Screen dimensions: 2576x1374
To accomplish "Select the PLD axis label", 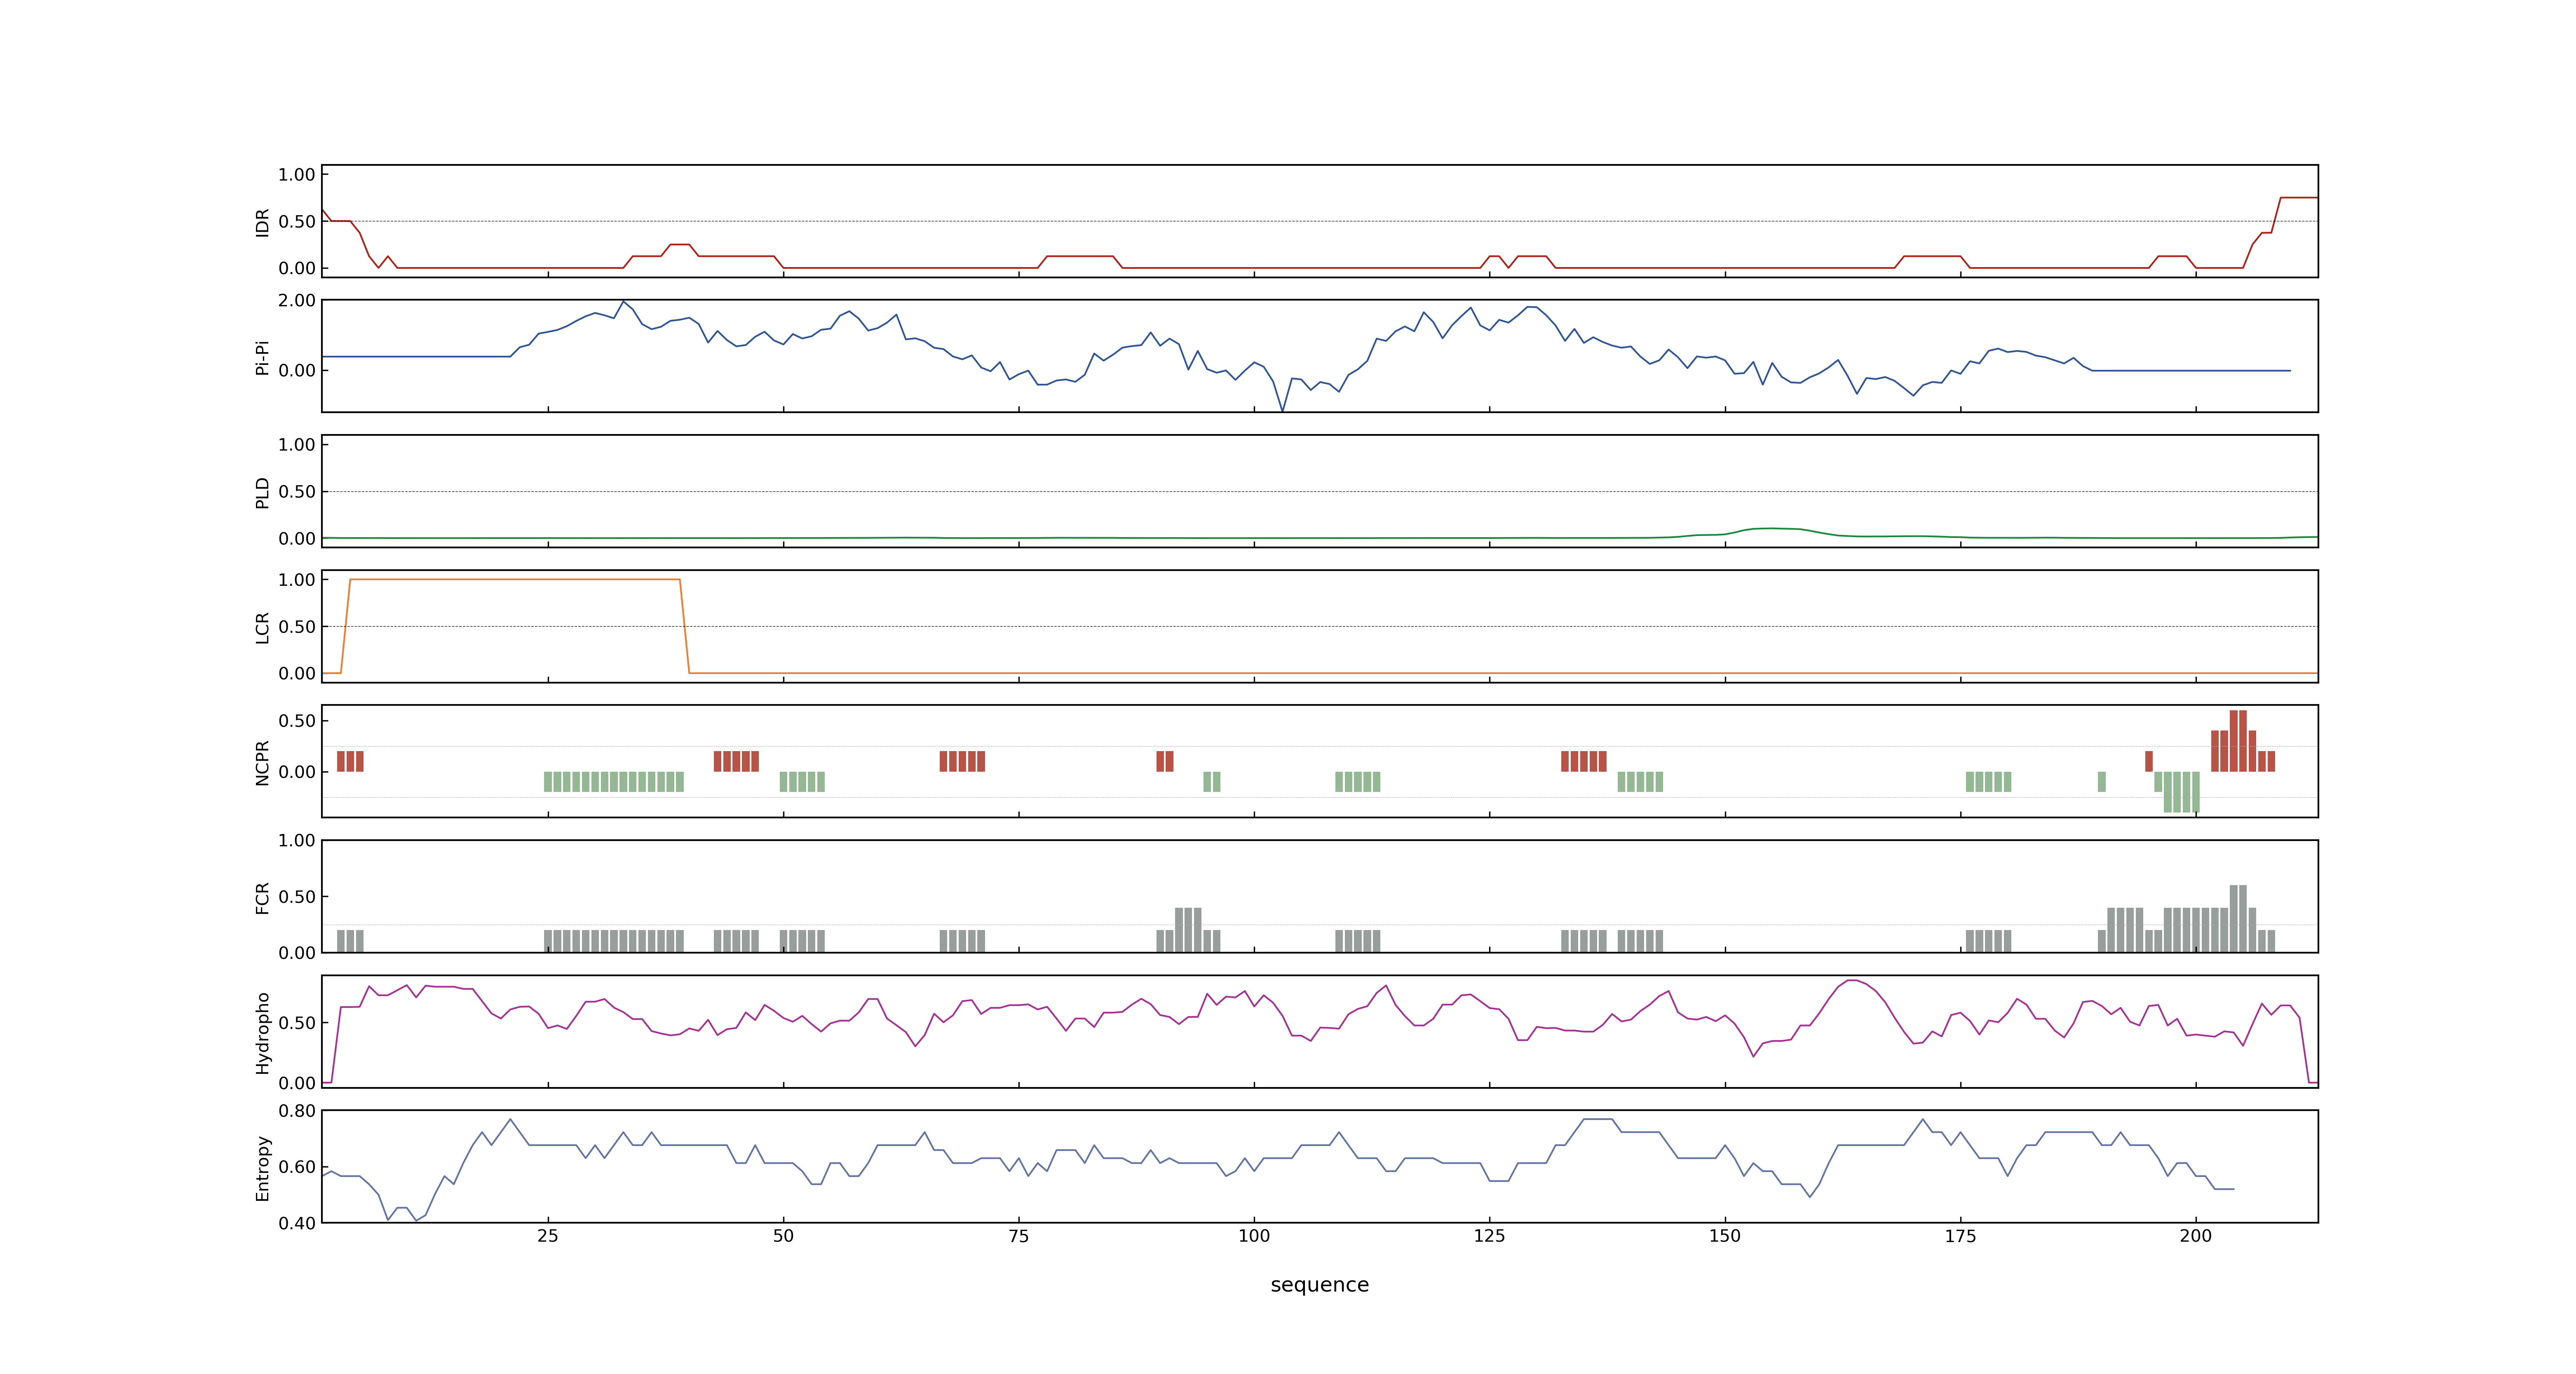I will [262, 492].
